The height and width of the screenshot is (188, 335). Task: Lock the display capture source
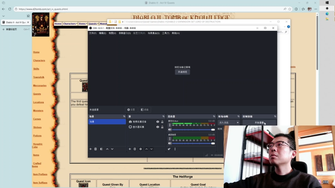(162, 127)
